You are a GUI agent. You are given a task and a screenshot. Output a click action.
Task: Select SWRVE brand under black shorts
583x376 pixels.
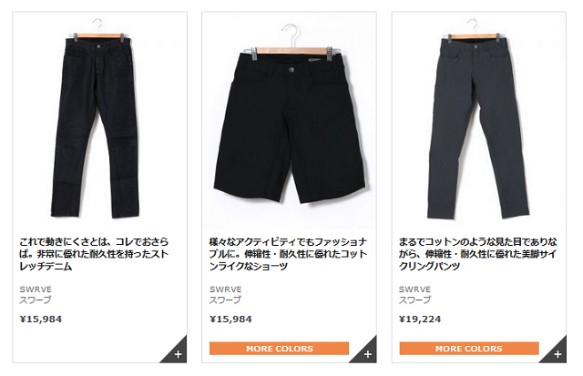[x=226, y=290]
